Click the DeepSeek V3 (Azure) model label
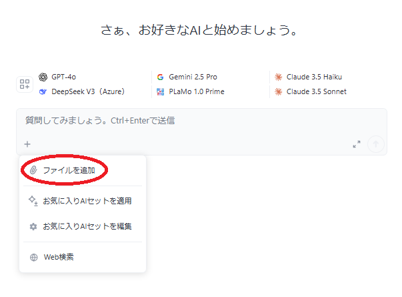Image resolution: width=402 pixels, height=297 pixels. coord(88,91)
